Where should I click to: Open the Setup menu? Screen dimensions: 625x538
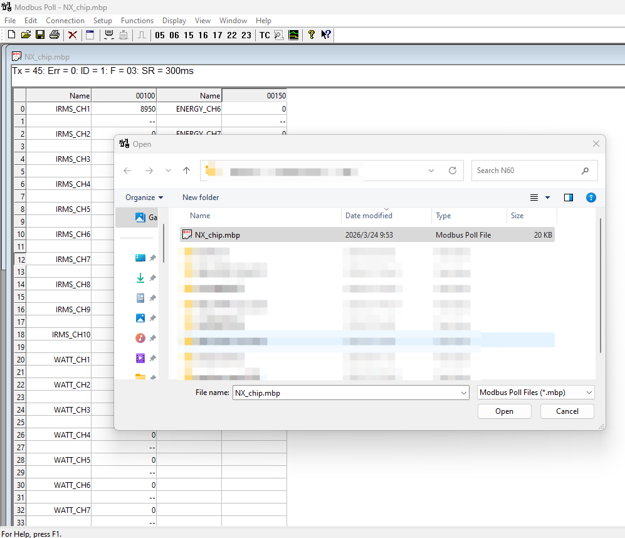coord(102,21)
